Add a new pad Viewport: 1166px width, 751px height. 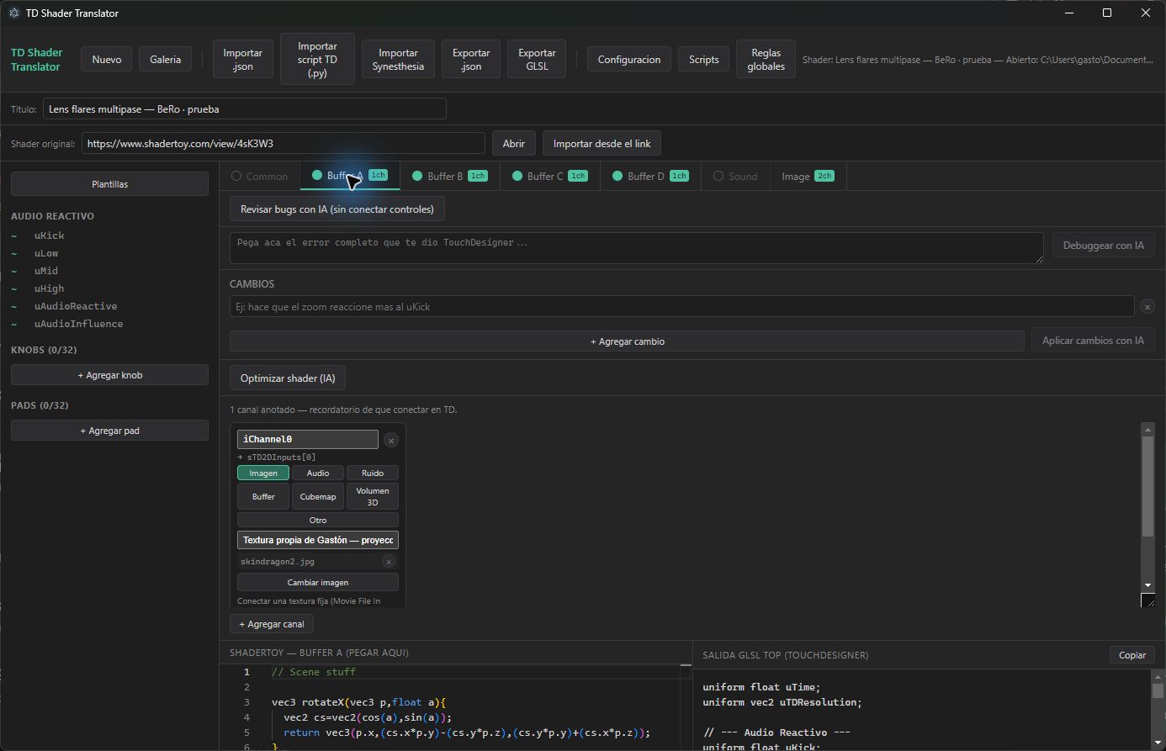(109, 431)
